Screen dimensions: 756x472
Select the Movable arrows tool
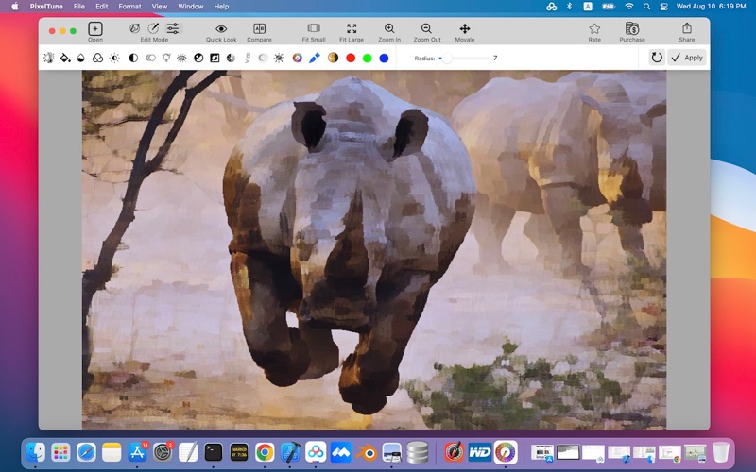[x=465, y=29]
